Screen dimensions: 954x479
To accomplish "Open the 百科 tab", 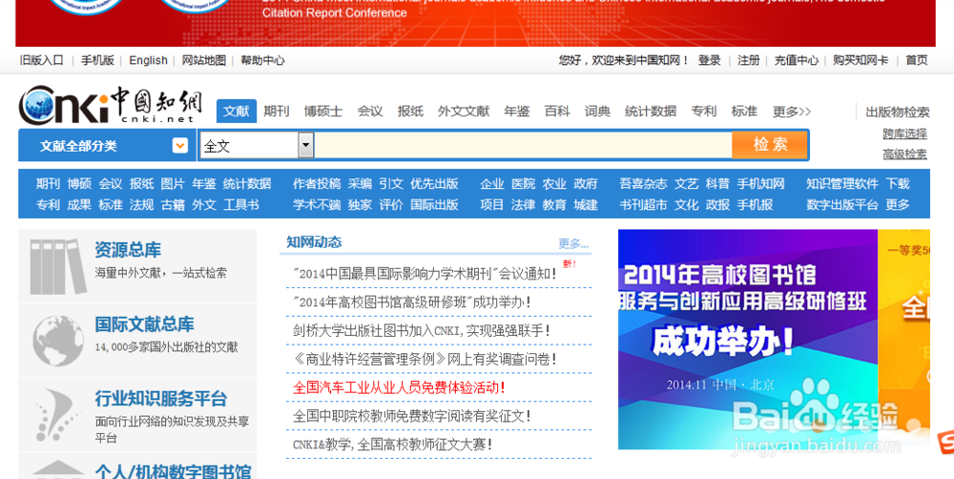I will click(557, 112).
